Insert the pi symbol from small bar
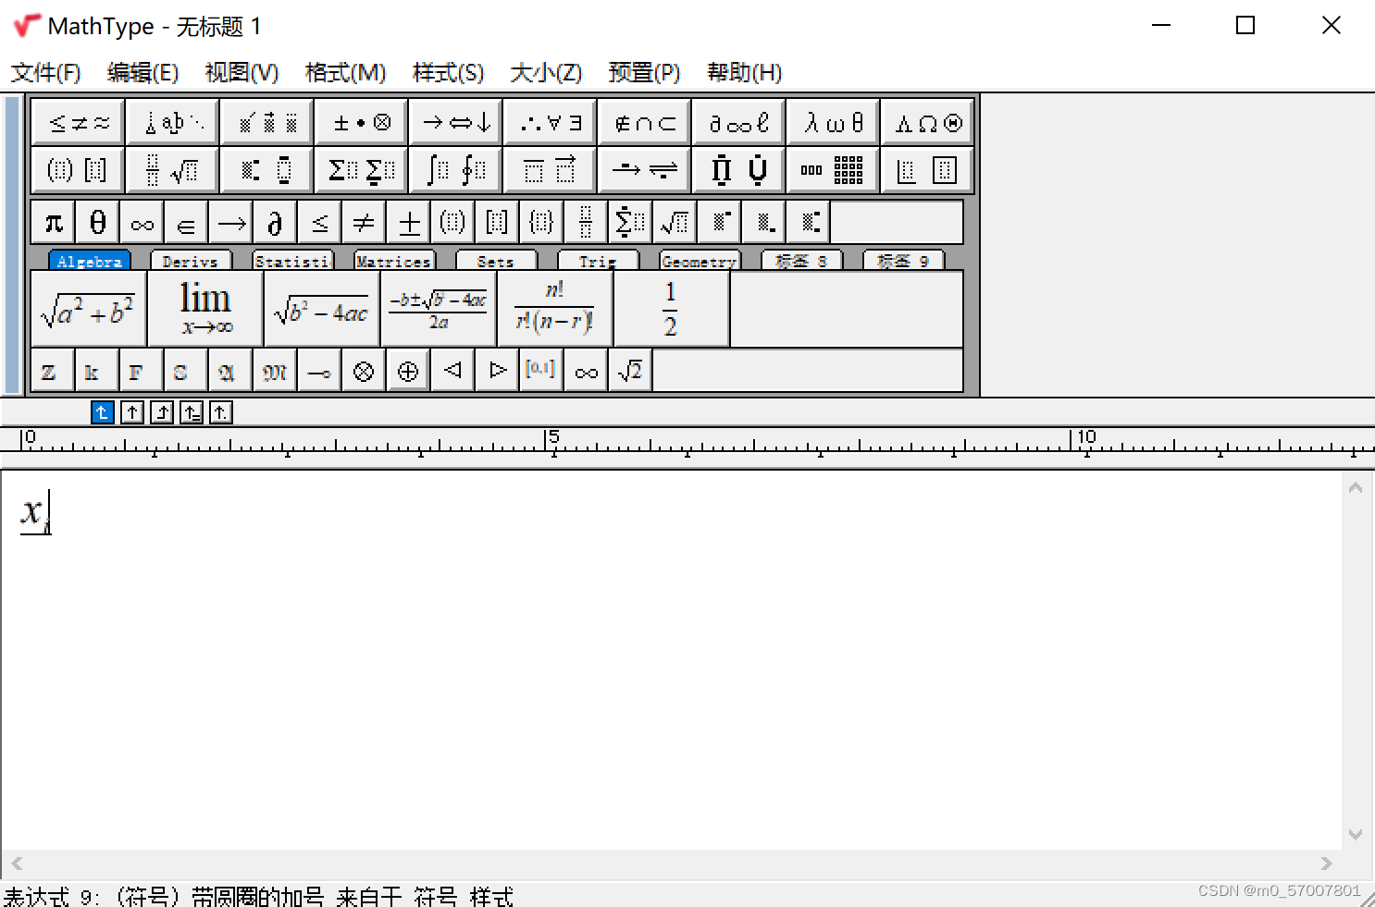The width and height of the screenshot is (1375, 907). pyautogui.click(x=54, y=222)
